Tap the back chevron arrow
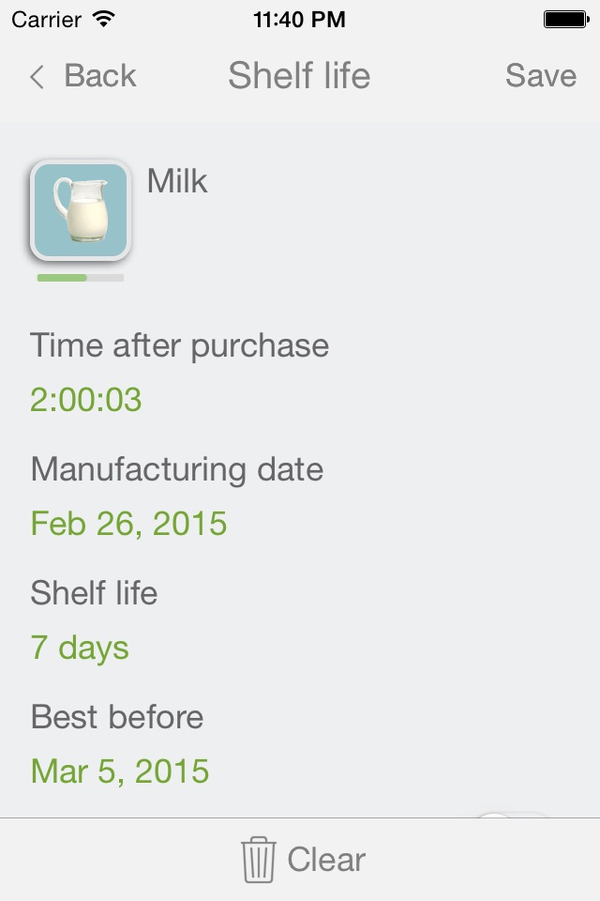This screenshot has width=600, height=901. tap(37, 77)
